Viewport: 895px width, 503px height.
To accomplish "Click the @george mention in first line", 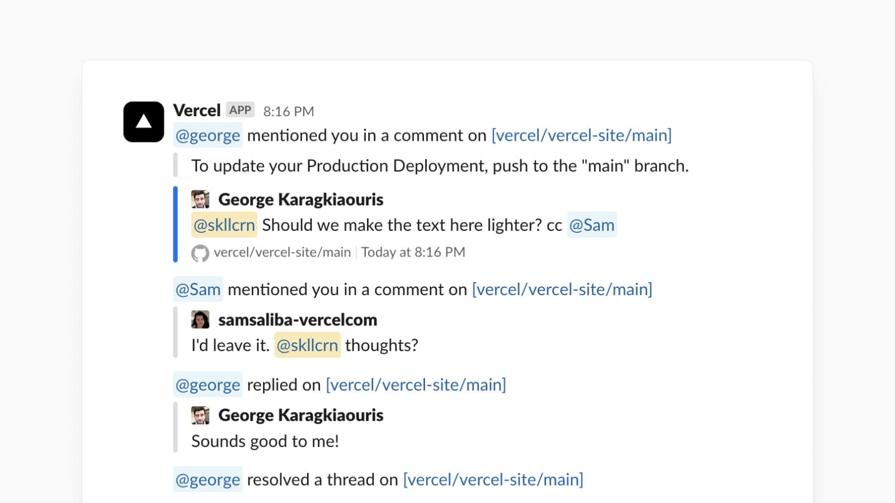I will click(x=208, y=135).
